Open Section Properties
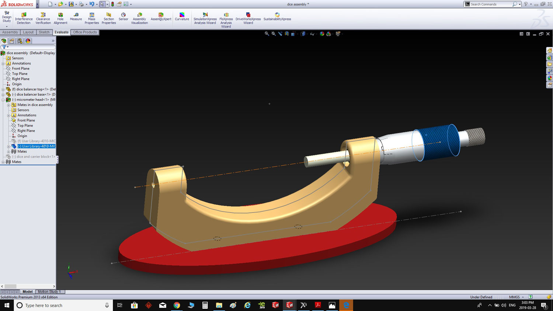Screen dimensions: 553x311 click(109, 18)
